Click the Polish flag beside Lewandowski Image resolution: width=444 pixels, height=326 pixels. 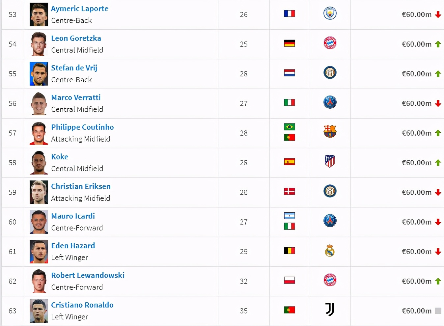coord(290,280)
